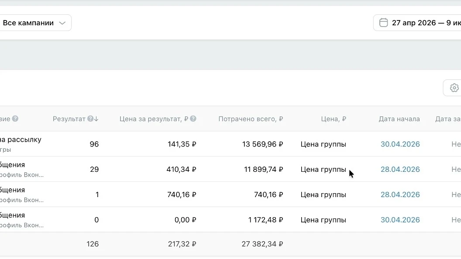Viewport: 461px width, 259px height.
Task: Click help icon next to 'Цена за результат'
Action: coord(193,119)
